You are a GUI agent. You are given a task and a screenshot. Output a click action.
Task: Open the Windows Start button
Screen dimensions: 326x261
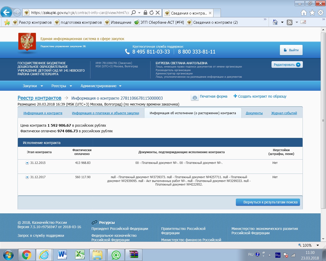point(8,255)
